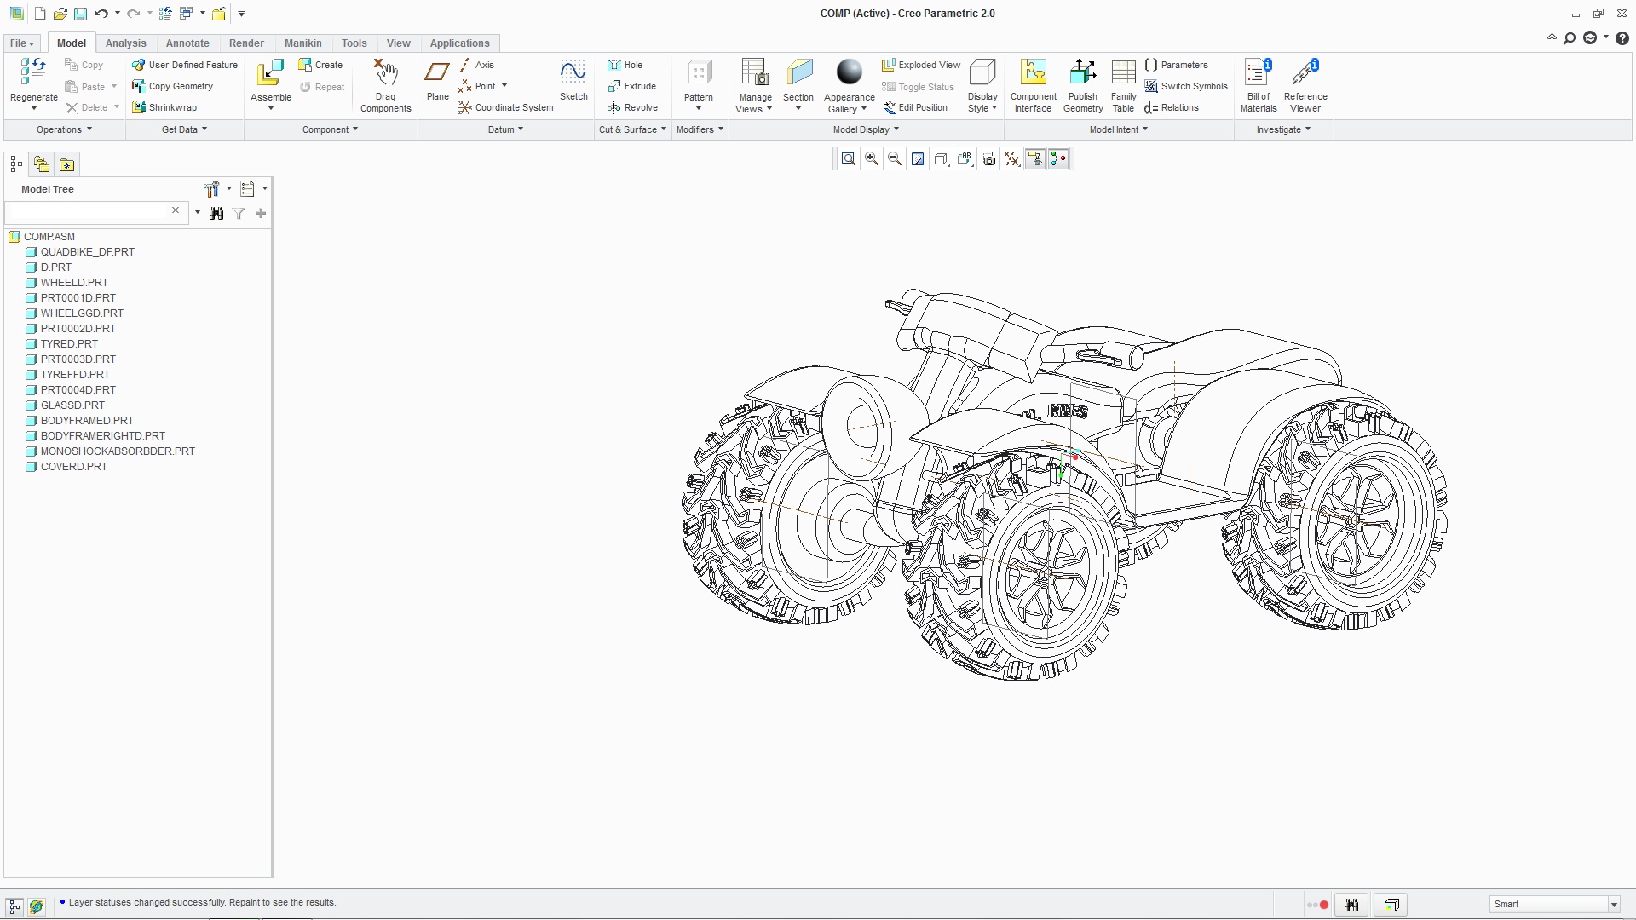Open the View Manager icon in graphics toolbar
The width and height of the screenshot is (1636, 920).
[x=988, y=159]
